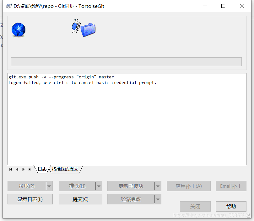Click the tortoise with folder icon
This screenshot has height=221, width=254.
[84, 28]
